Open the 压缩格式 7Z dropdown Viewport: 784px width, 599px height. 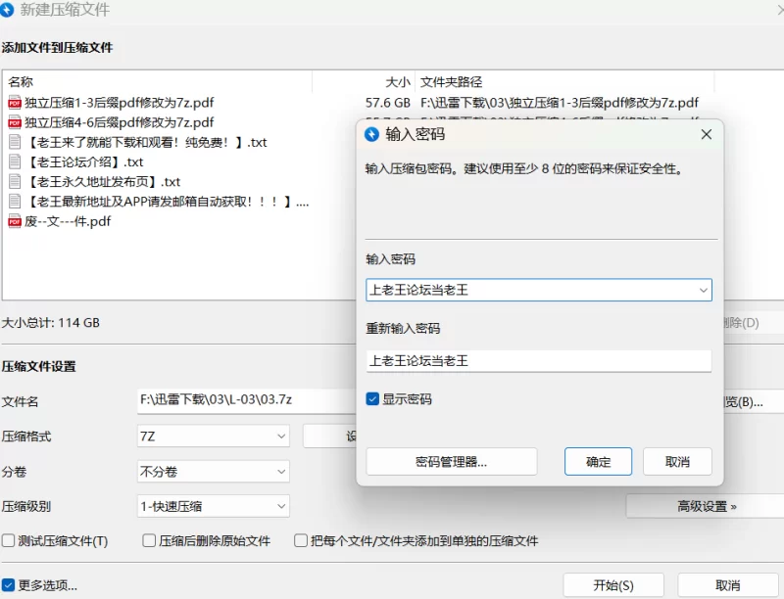point(214,437)
